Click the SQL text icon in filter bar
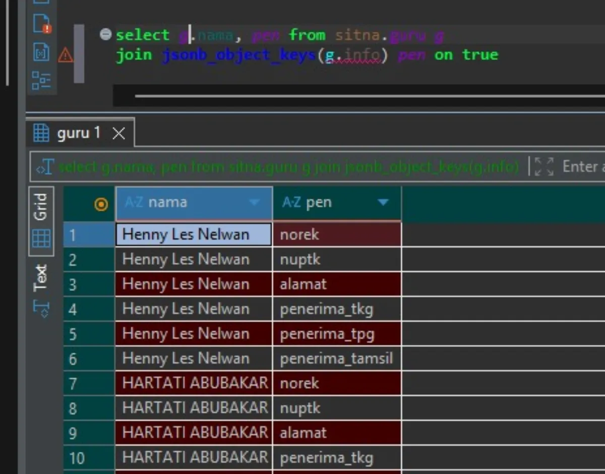Viewport: 605px width, 474px height. coord(45,166)
